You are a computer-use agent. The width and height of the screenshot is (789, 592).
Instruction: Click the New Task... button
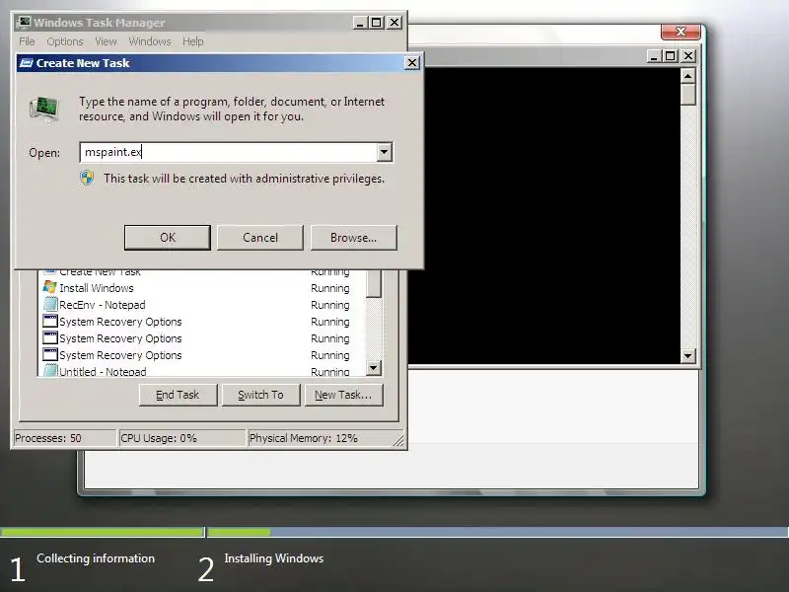pyautogui.click(x=343, y=395)
